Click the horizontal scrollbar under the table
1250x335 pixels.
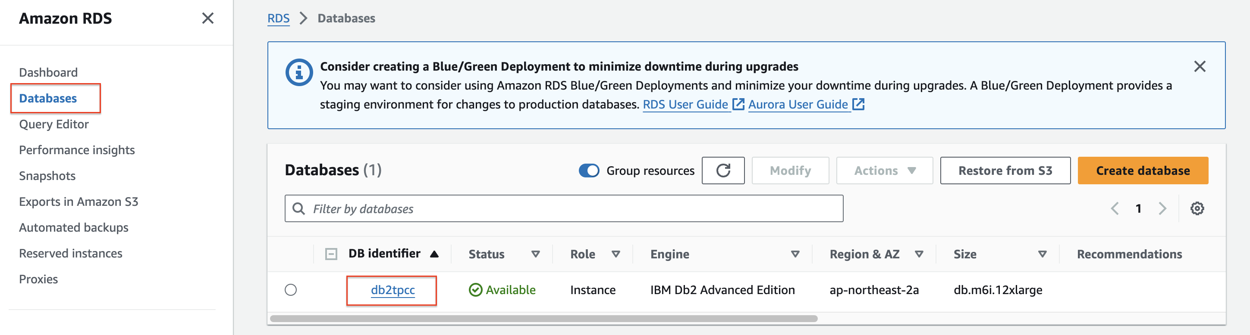coord(543,319)
